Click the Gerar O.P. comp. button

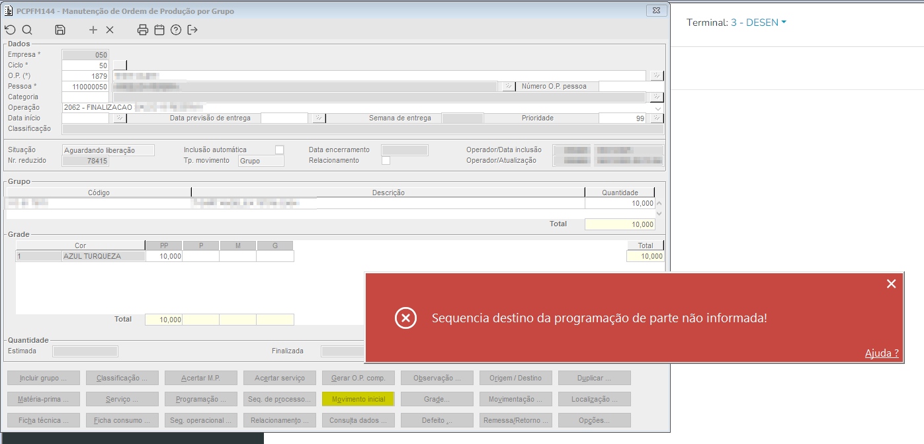pyautogui.click(x=358, y=378)
